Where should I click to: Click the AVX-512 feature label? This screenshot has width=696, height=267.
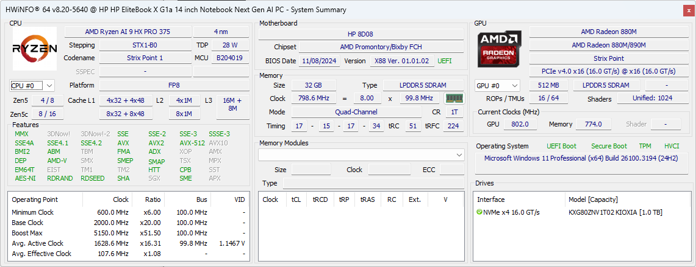click(x=193, y=144)
